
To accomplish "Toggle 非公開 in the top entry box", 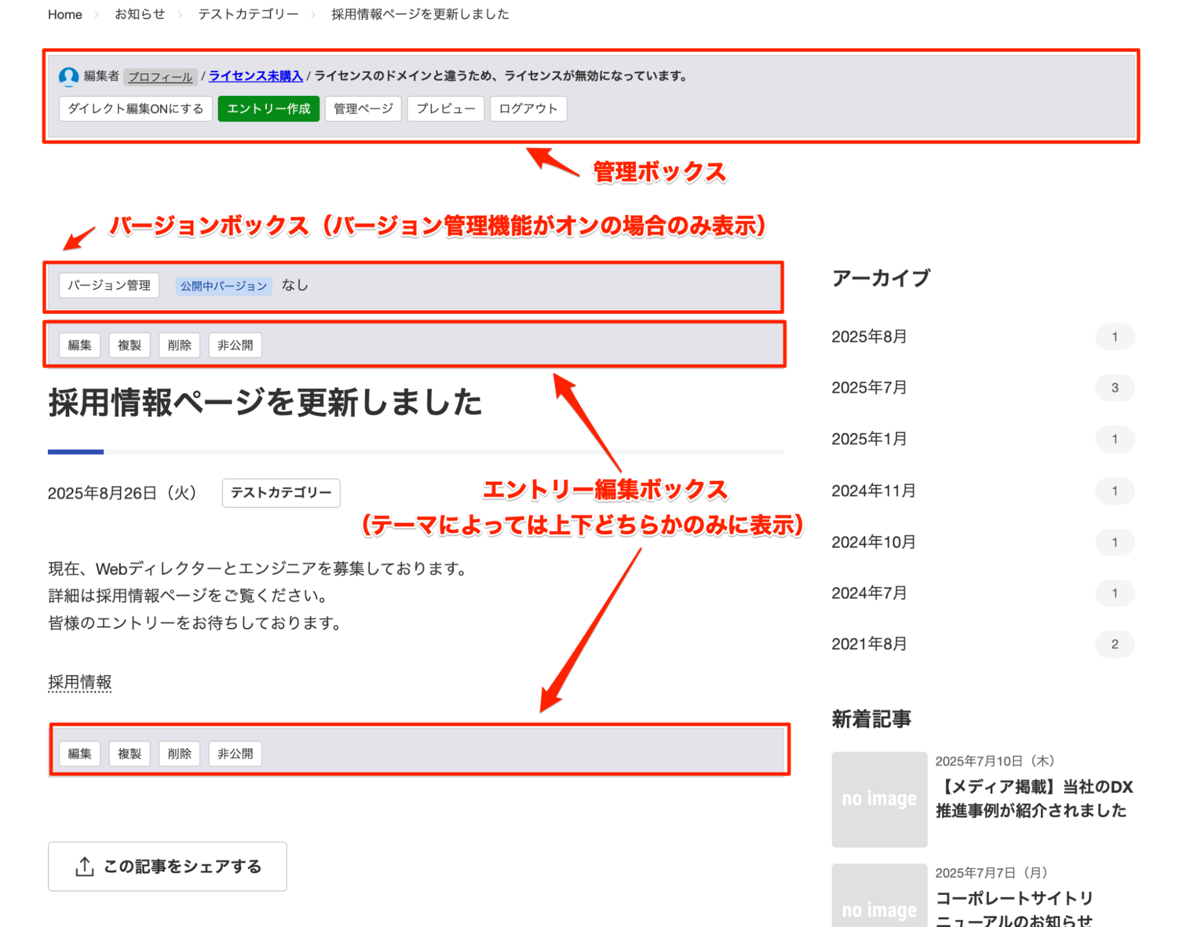I will pos(235,345).
